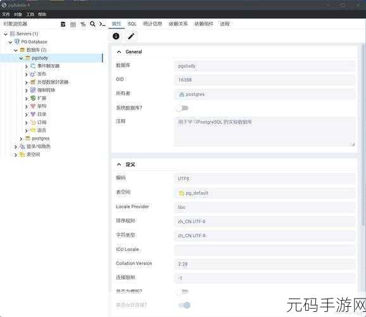Expand the postgres database node

coord(22,139)
